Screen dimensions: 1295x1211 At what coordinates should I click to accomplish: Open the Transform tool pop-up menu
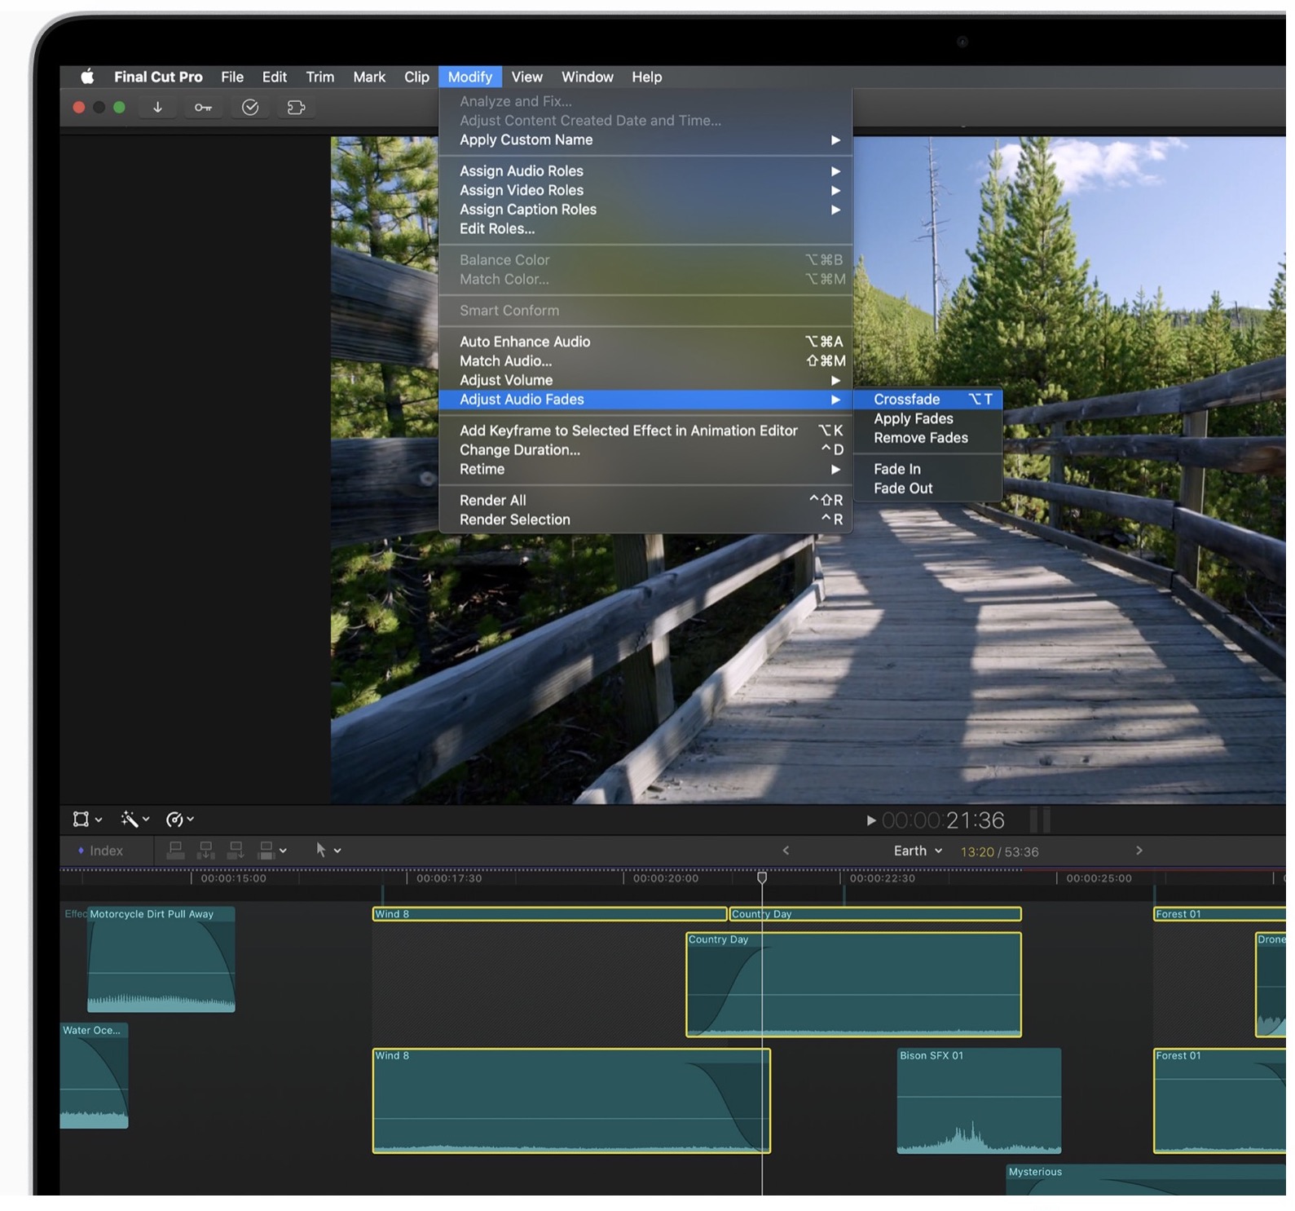pyautogui.click(x=86, y=819)
